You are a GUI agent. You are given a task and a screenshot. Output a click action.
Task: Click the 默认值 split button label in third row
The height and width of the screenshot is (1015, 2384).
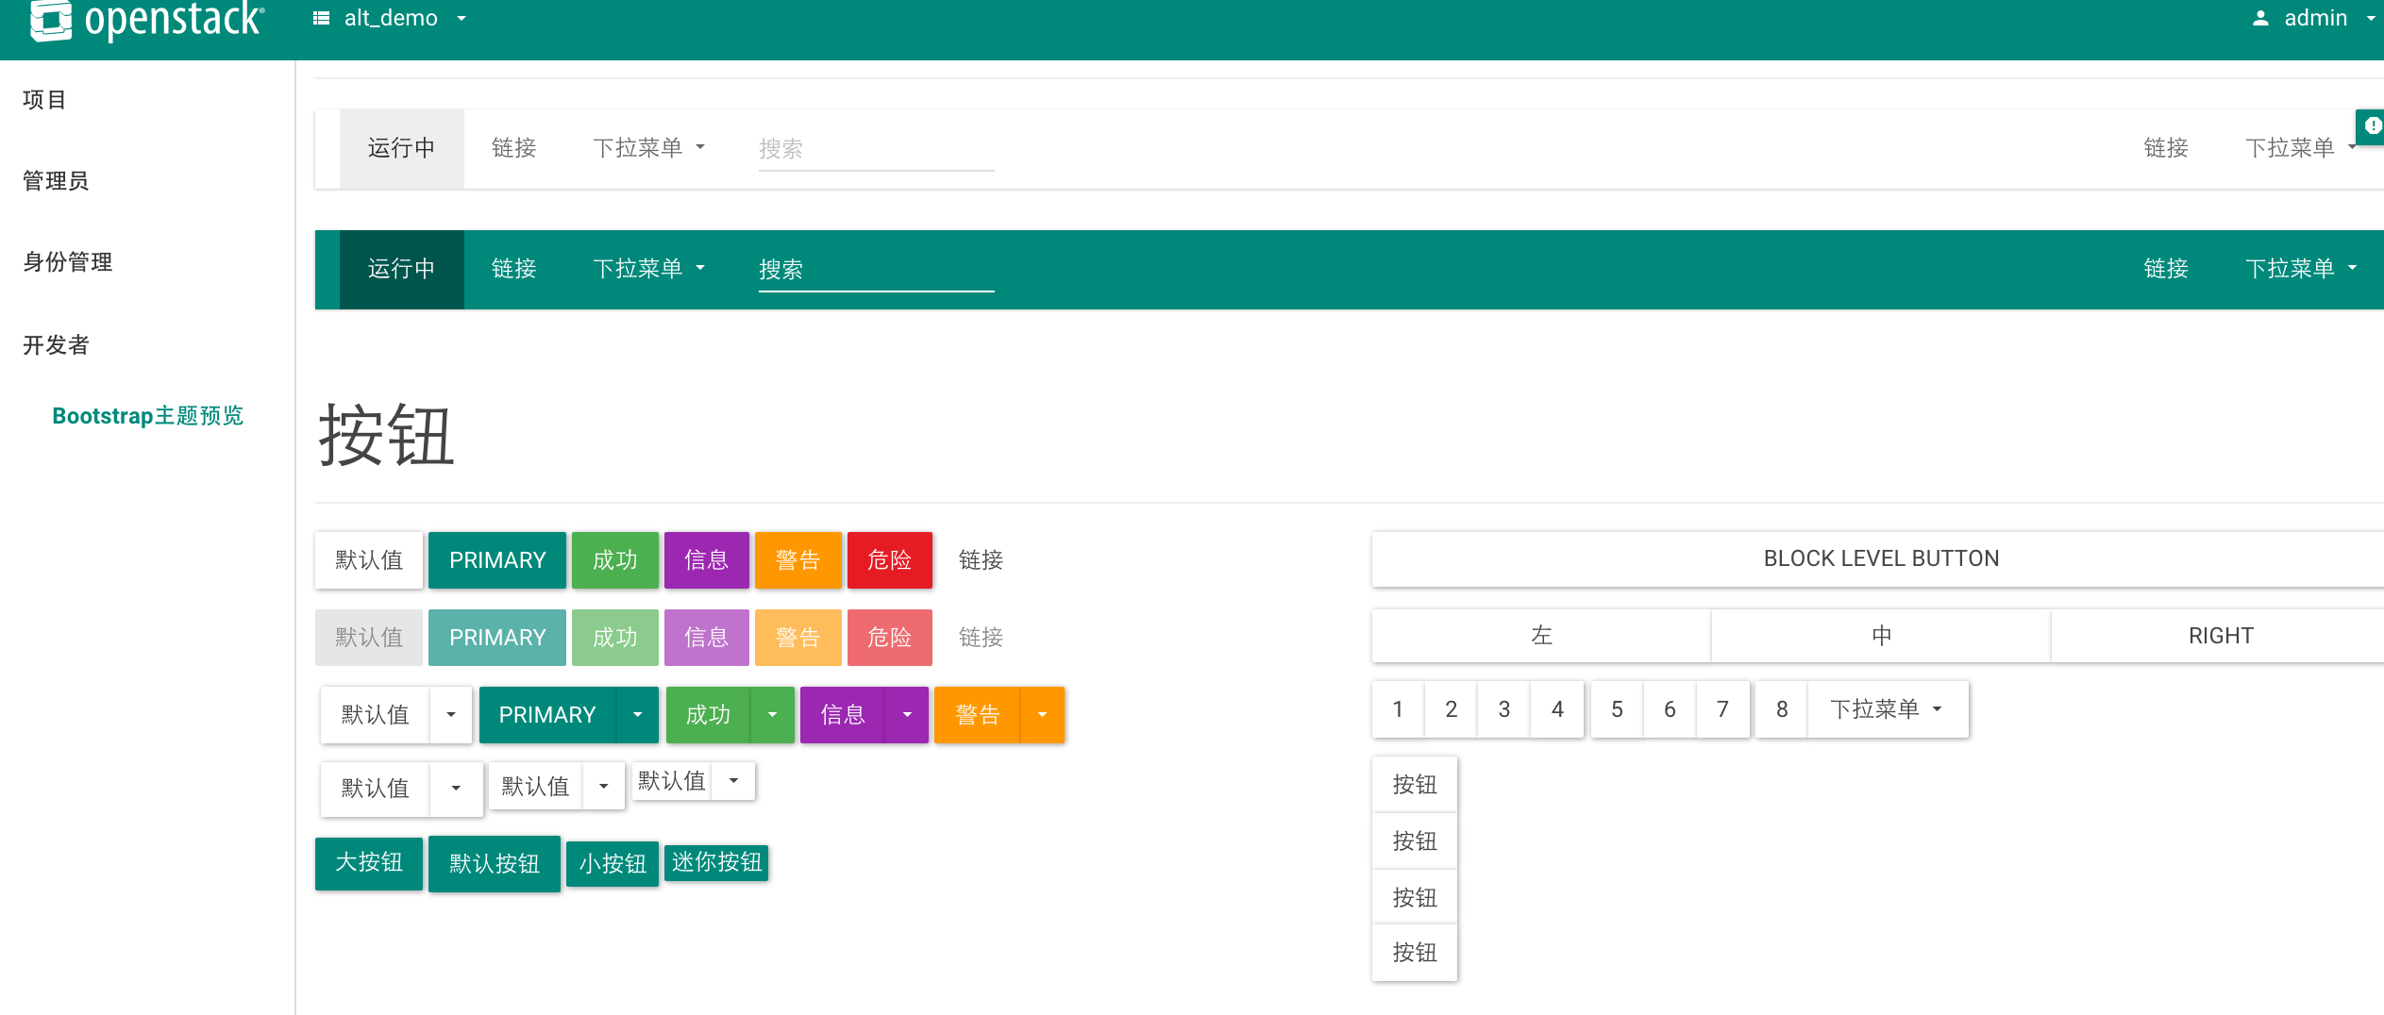[x=376, y=715]
